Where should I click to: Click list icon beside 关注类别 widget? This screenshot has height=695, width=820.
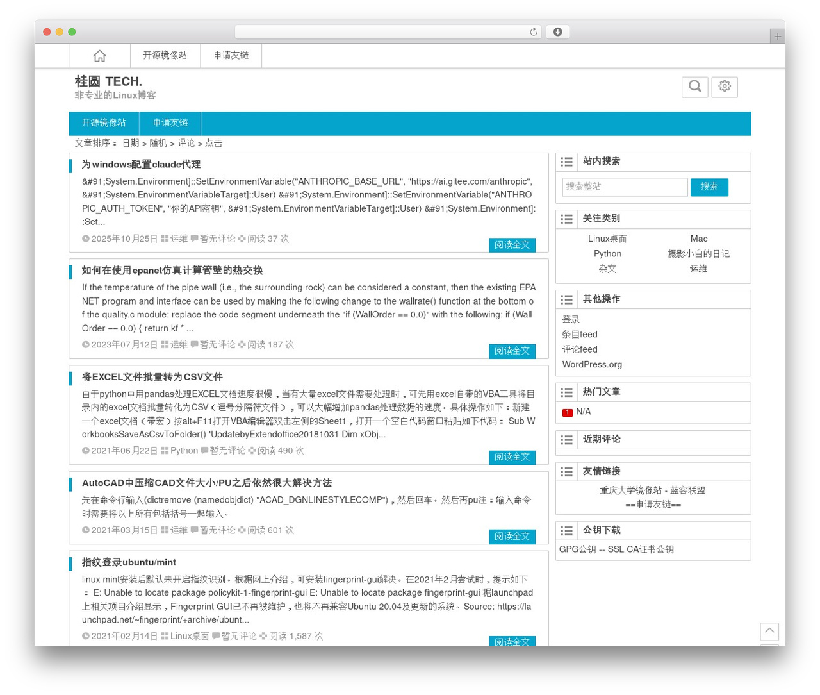click(x=566, y=219)
